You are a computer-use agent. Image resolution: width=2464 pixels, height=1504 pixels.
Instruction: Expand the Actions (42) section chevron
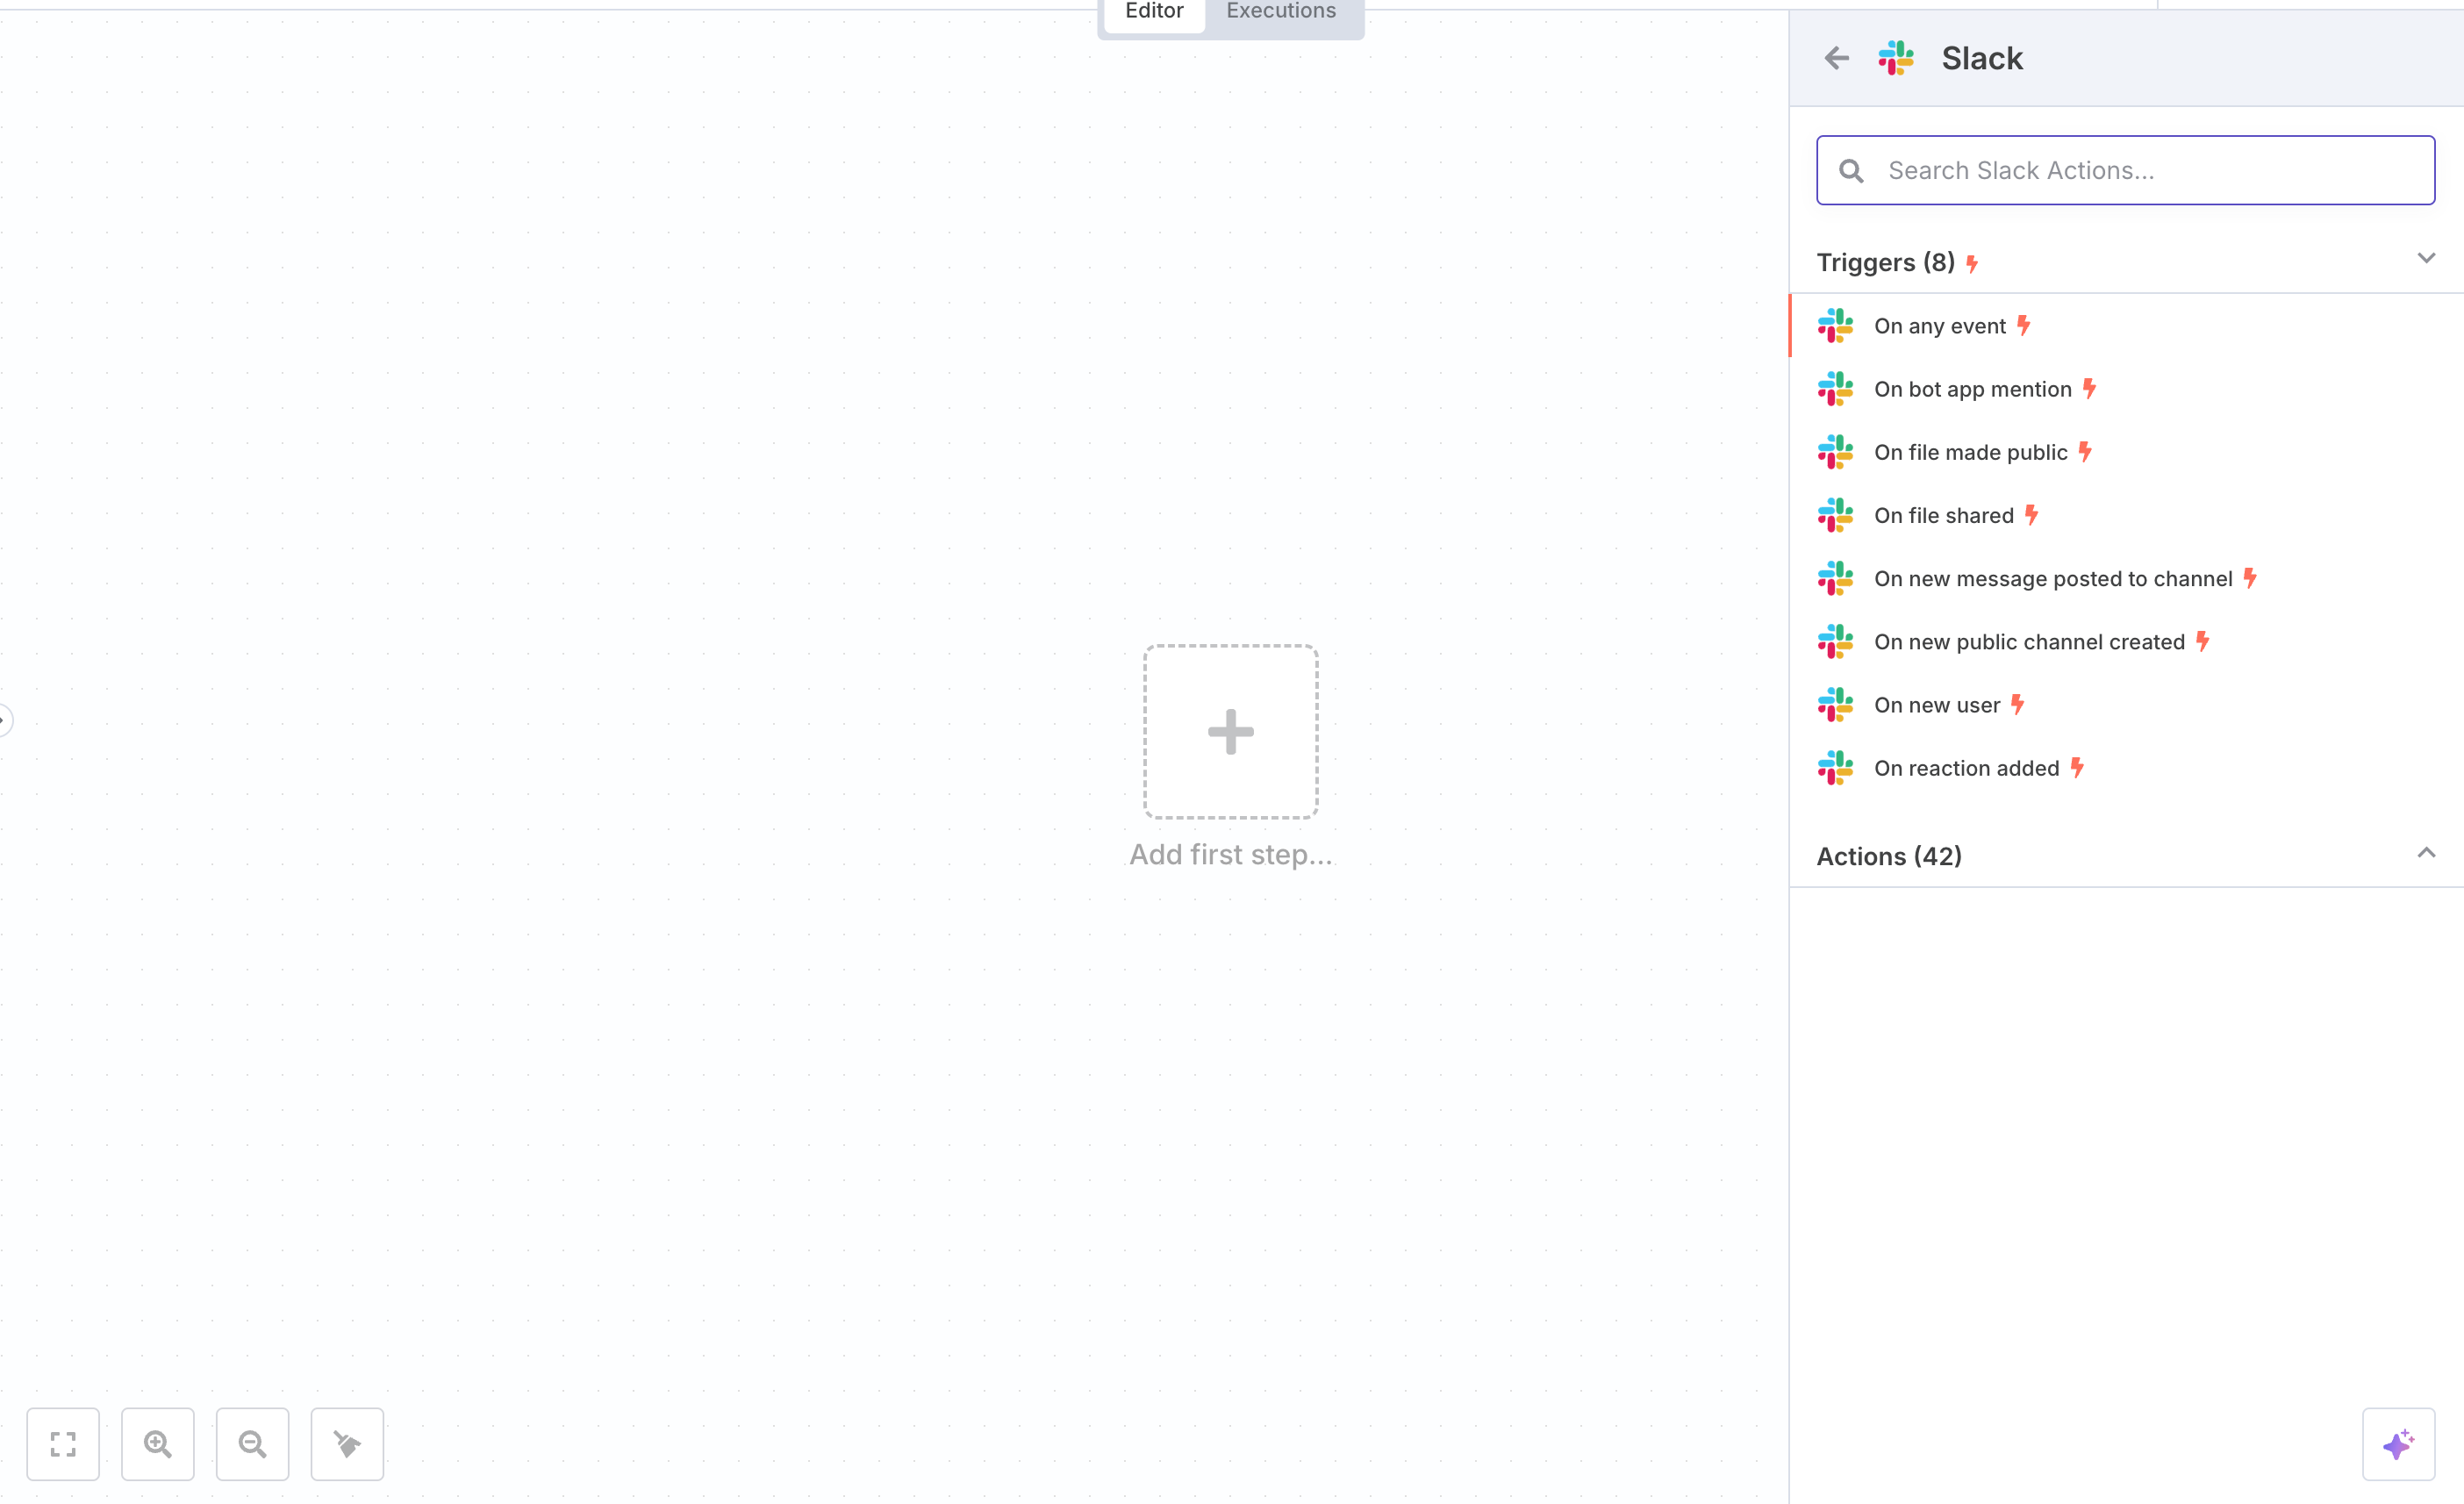pyautogui.click(x=2425, y=853)
